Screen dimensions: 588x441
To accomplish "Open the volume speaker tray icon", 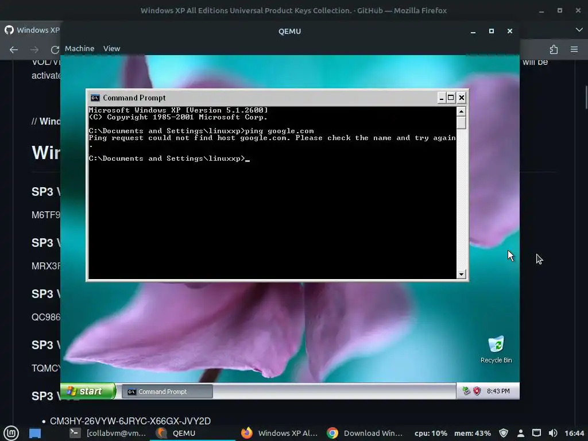I will [553, 433].
